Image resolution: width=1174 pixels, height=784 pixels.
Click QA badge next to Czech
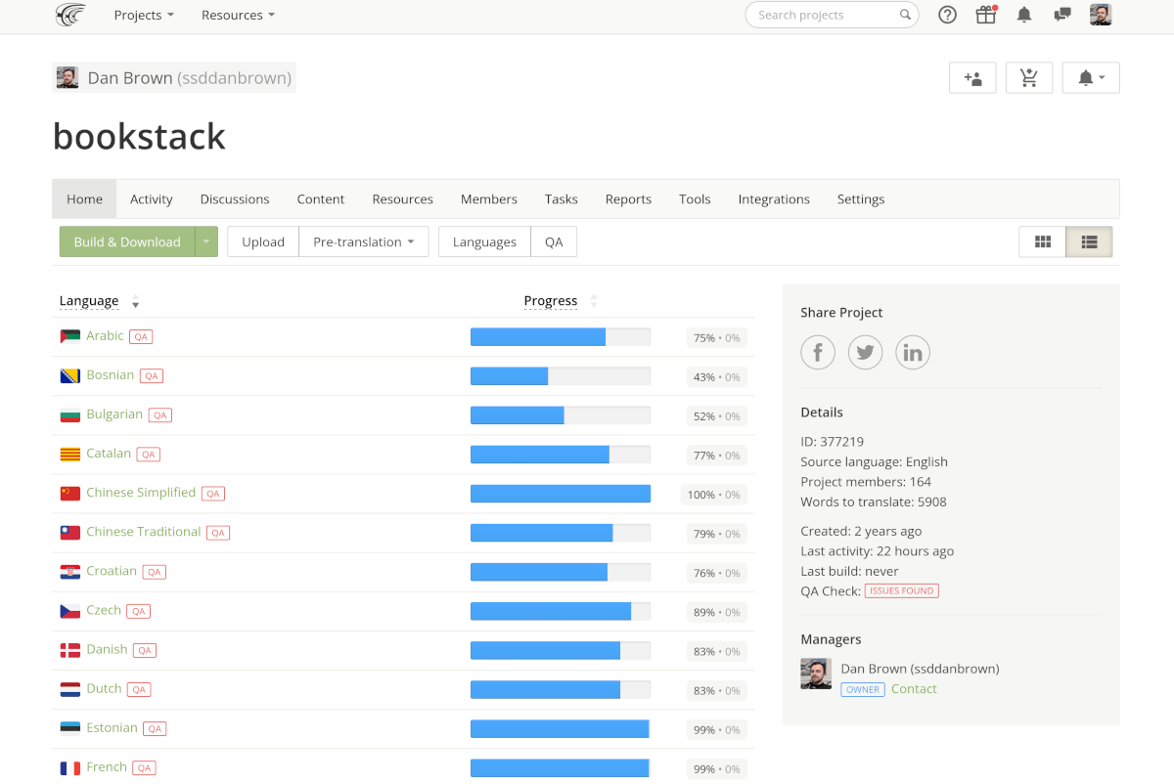[x=139, y=611]
